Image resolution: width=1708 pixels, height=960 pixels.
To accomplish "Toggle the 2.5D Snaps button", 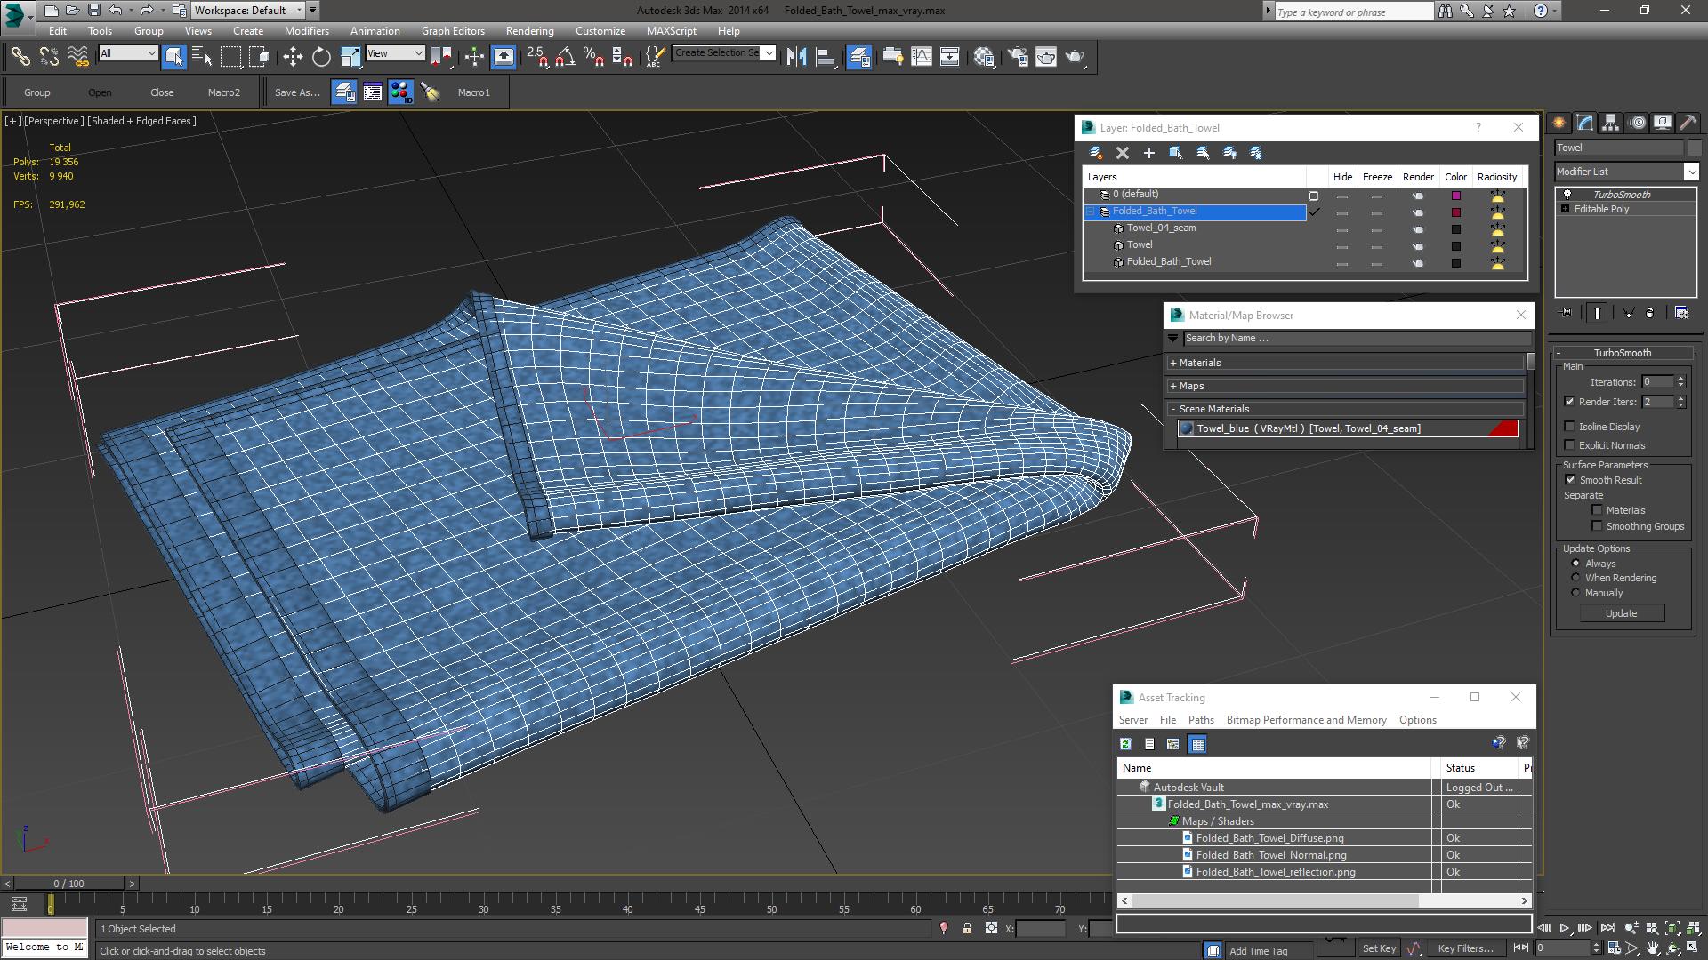I will pos(537,57).
